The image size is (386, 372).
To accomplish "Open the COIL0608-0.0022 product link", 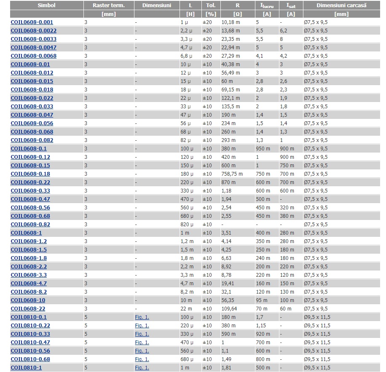I will (33, 31).
